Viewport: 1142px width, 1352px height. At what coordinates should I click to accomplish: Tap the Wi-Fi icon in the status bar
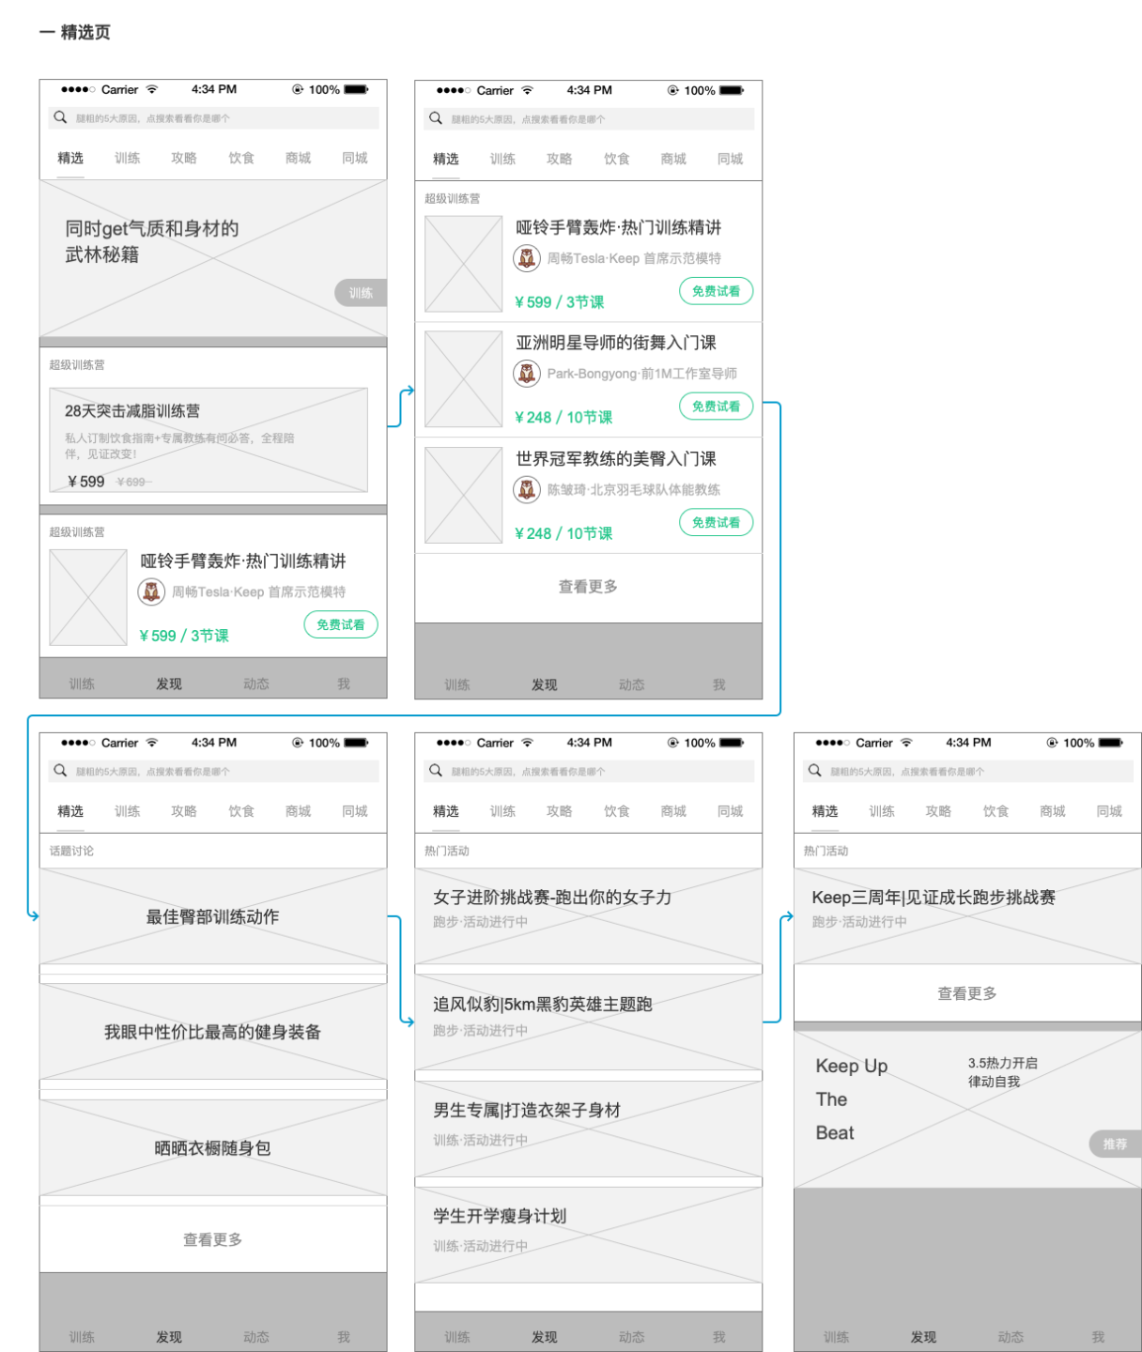point(154,90)
